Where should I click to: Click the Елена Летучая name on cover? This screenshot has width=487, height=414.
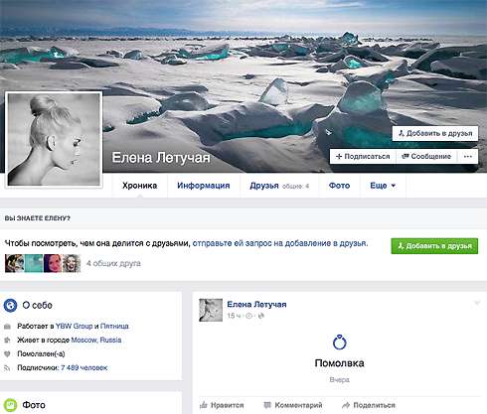click(161, 158)
